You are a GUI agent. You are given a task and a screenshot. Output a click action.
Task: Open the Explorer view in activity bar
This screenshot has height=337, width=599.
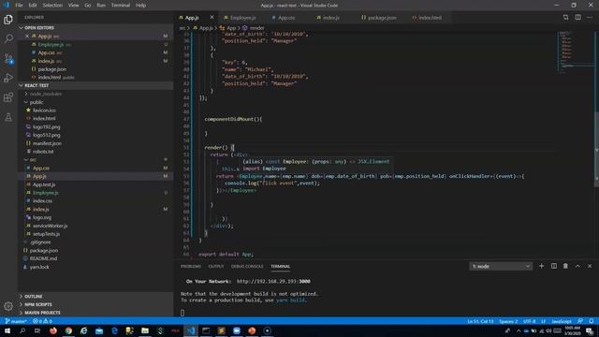pos(8,20)
